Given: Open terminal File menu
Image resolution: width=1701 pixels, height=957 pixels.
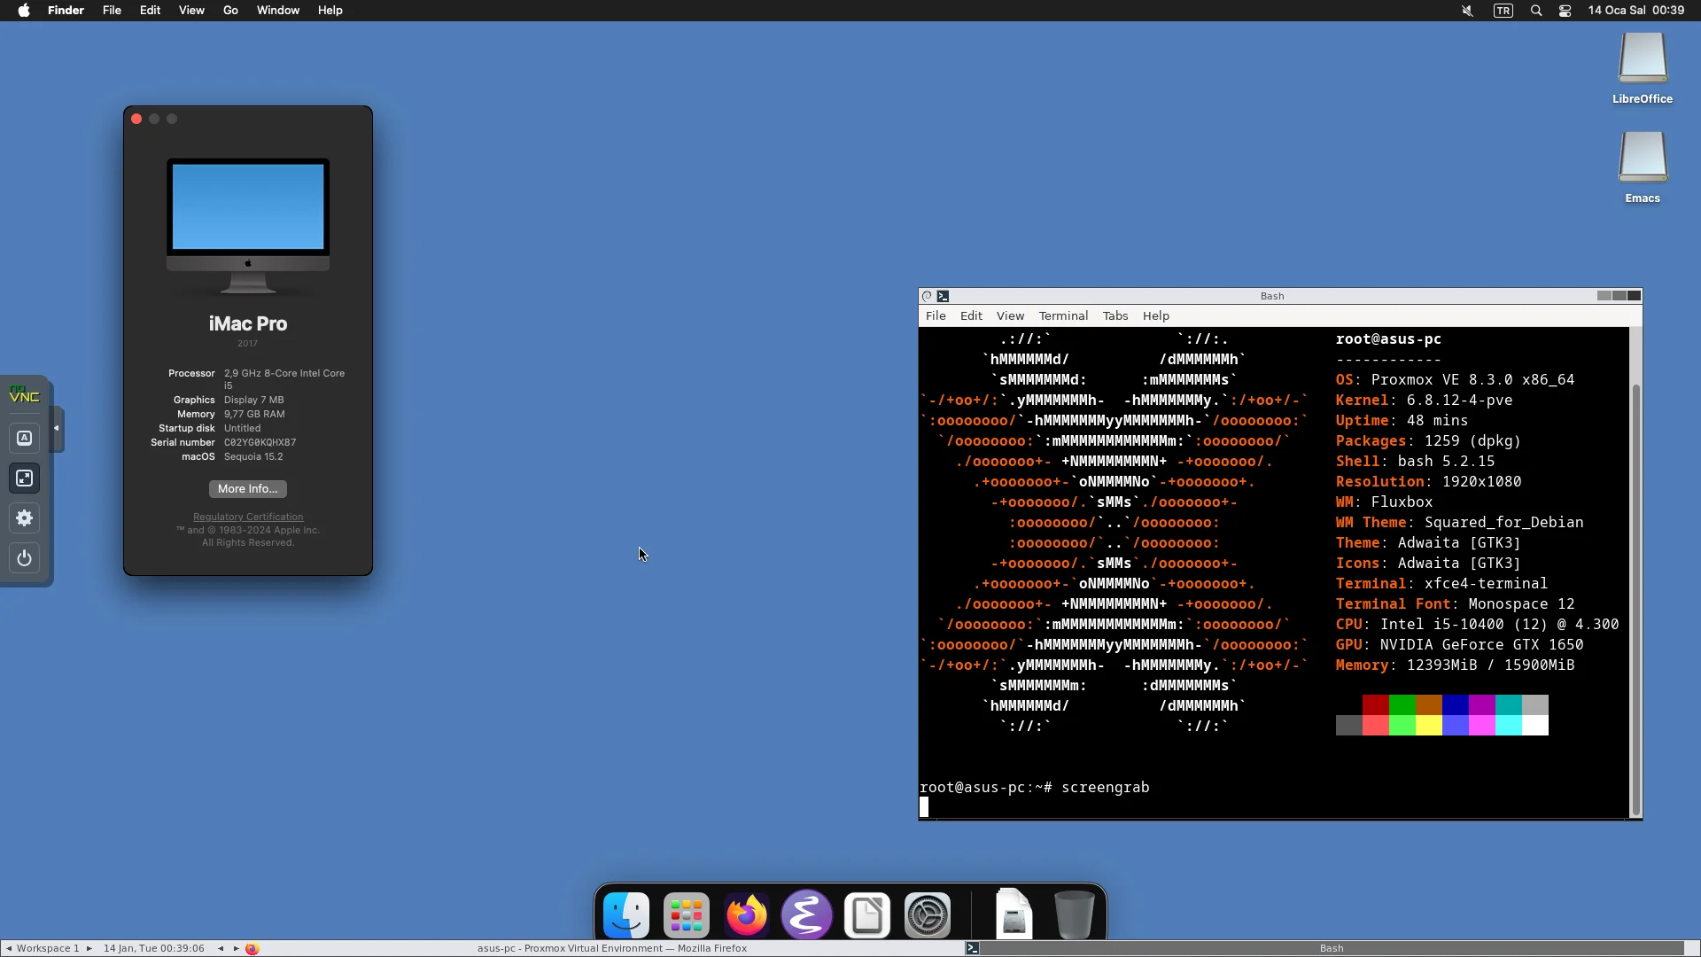Looking at the screenshot, I should tap(936, 315).
